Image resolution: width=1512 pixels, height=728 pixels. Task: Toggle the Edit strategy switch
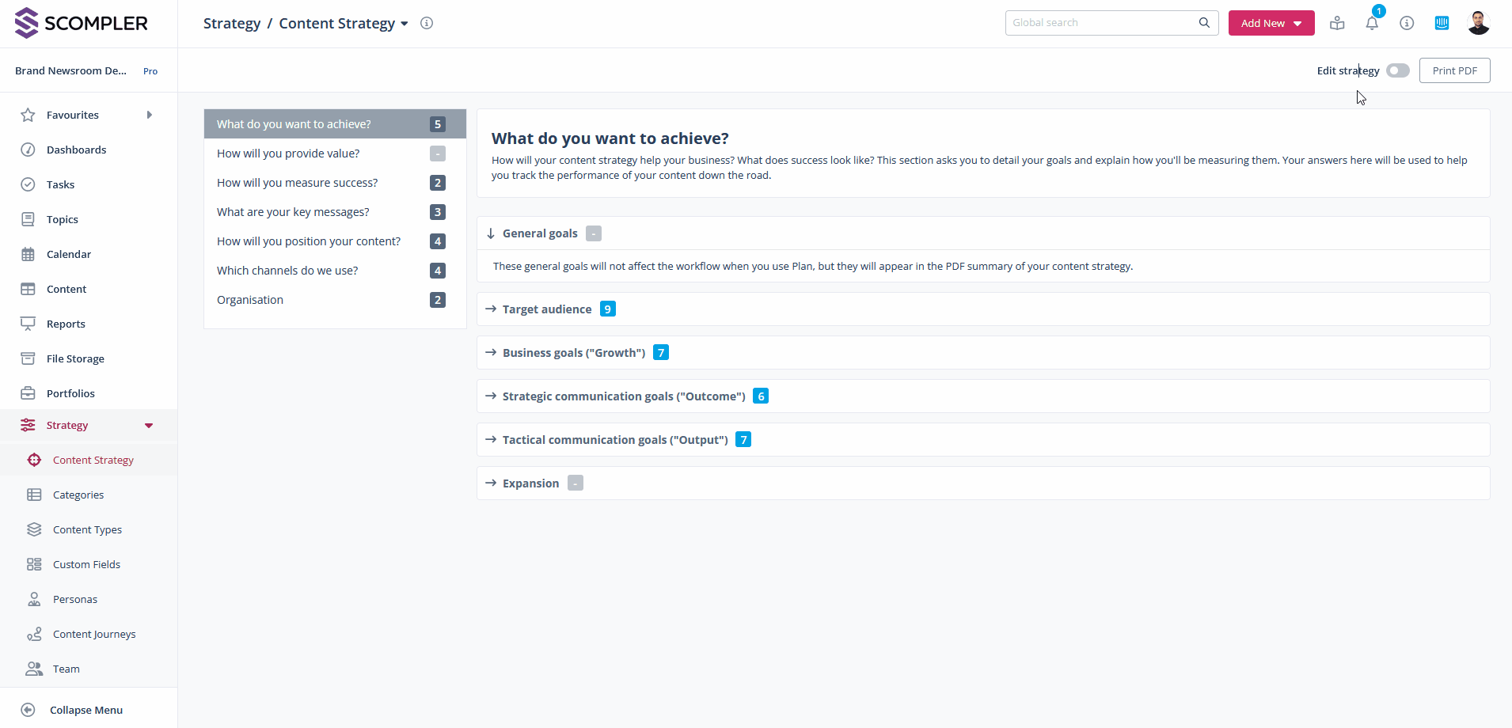[x=1398, y=70]
